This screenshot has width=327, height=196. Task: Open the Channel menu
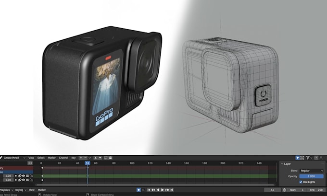tap(63, 158)
